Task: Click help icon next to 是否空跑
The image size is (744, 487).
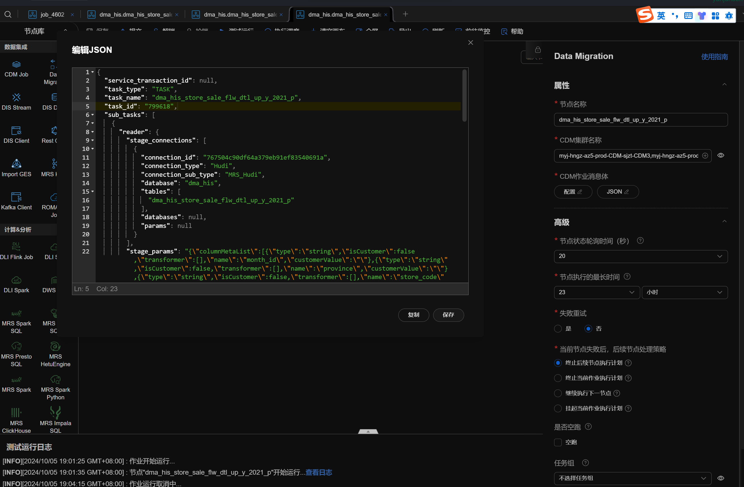Action: [x=588, y=427]
